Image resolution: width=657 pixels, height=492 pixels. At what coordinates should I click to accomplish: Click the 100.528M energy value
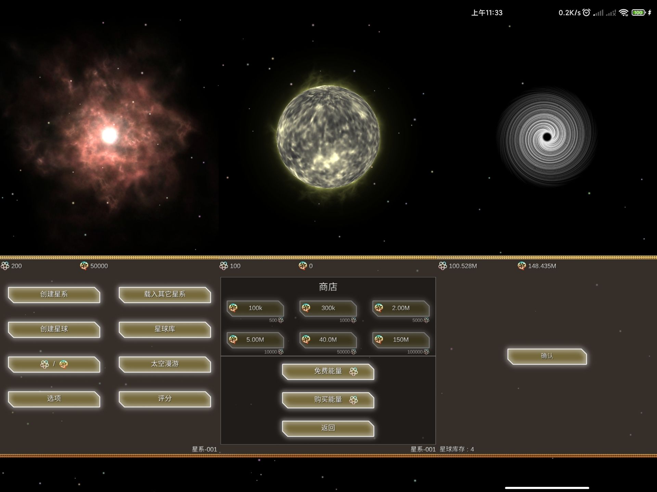pos(463,266)
